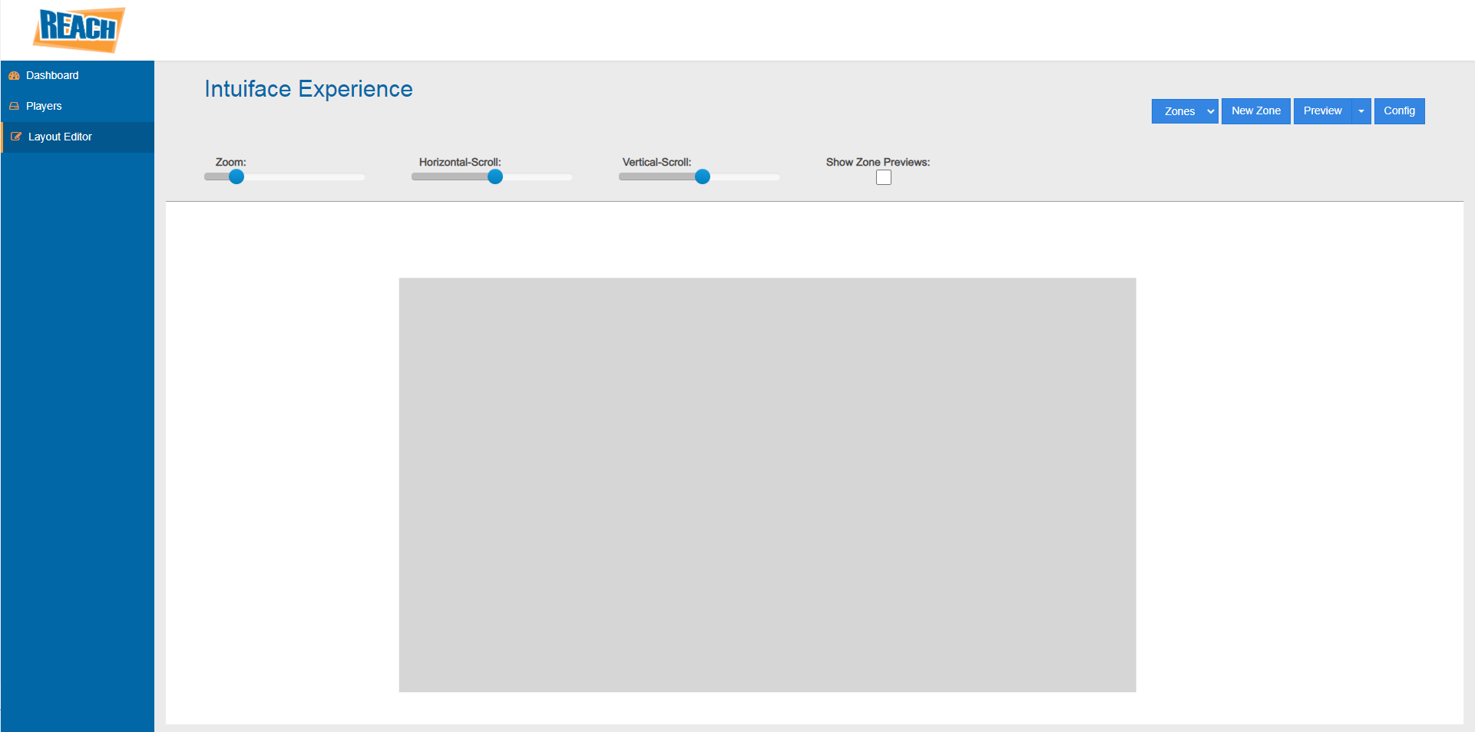Expand the Preview split-button arrow
This screenshot has height=732, width=1475.
(1360, 111)
